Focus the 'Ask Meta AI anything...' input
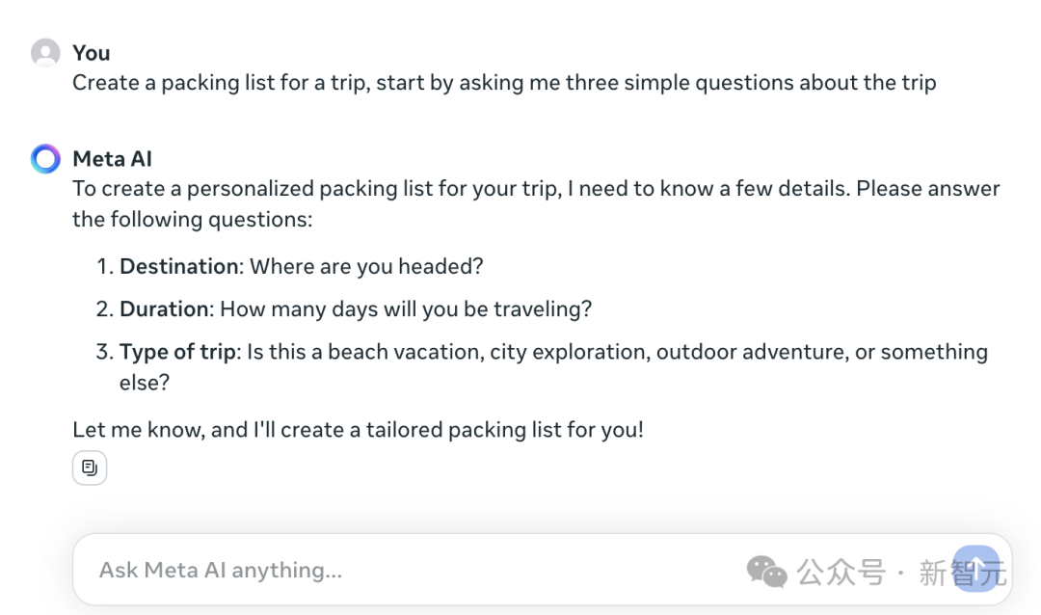The height and width of the screenshot is (615, 1041). pos(386,570)
